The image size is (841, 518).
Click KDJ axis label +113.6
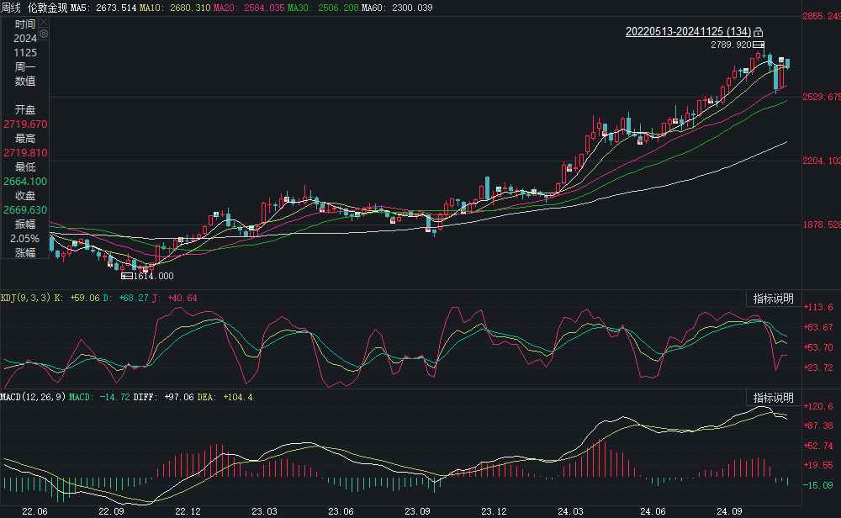click(818, 307)
